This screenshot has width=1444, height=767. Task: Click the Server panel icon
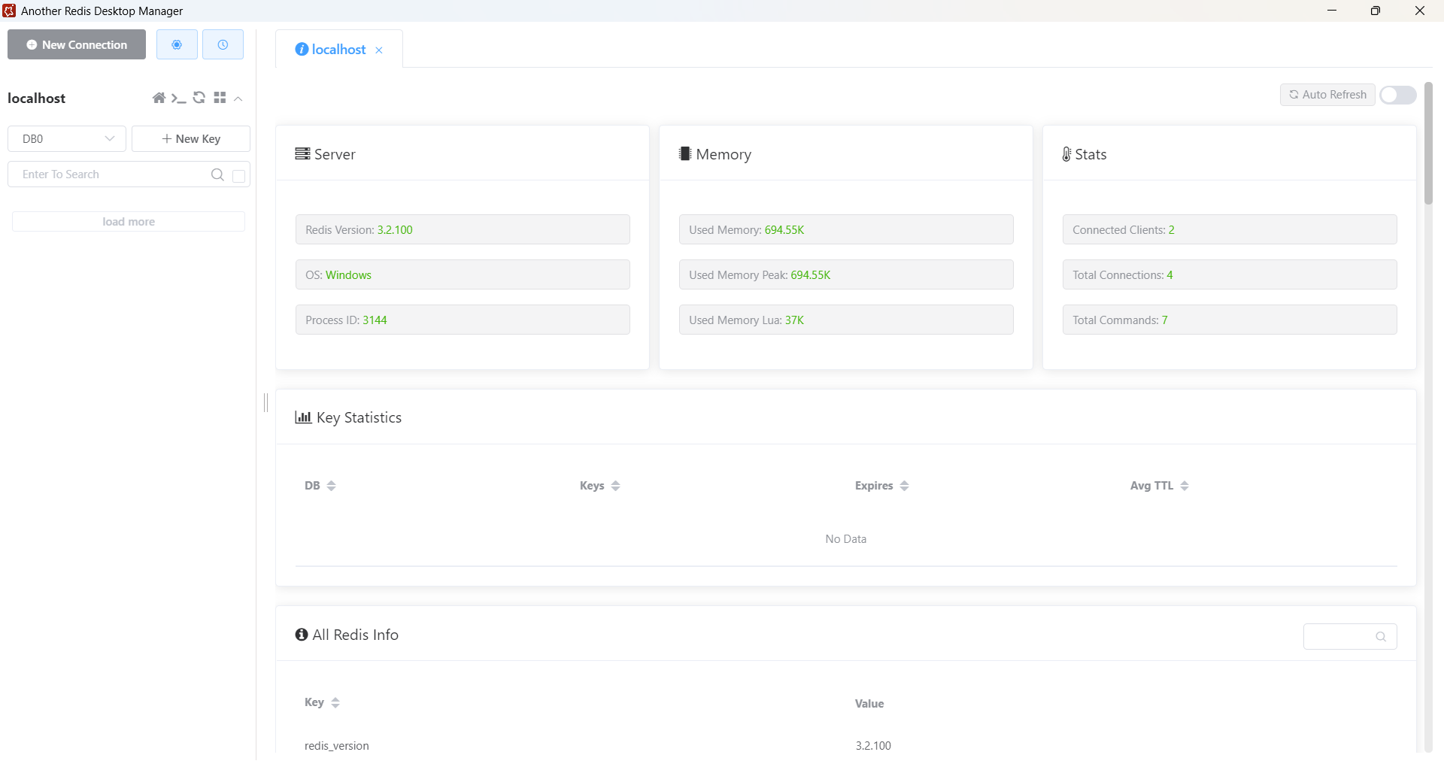coord(302,153)
